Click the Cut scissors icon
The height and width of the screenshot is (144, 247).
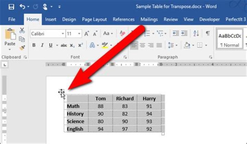(22, 31)
